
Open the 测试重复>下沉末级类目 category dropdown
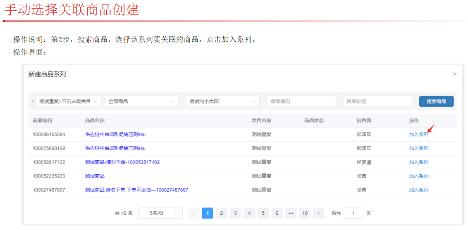pos(68,101)
